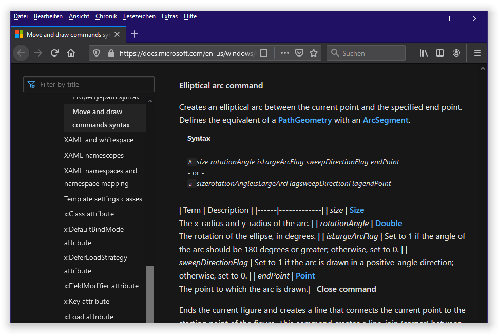
Task: Open Firefox account icon
Action: [456, 53]
